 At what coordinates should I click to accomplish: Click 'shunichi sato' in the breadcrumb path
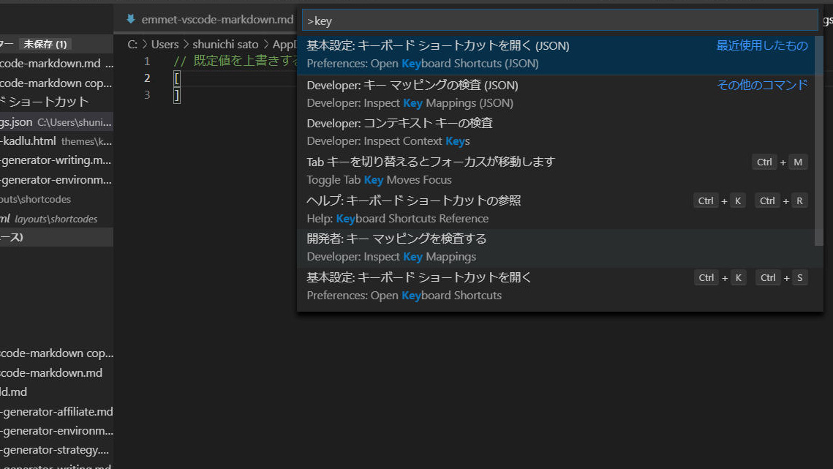(x=225, y=45)
